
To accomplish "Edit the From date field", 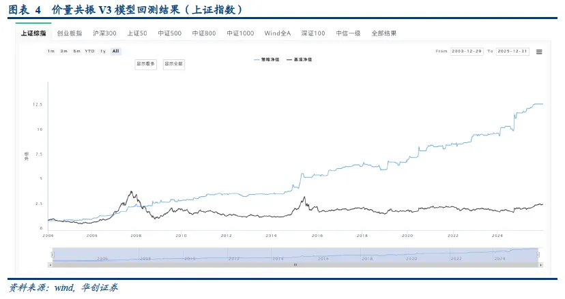I will (x=467, y=51).
